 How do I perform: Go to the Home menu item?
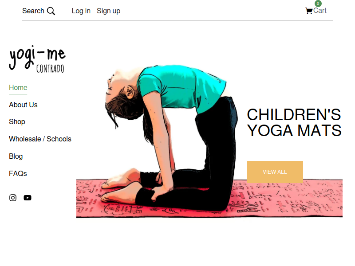(x=18, y=87)
